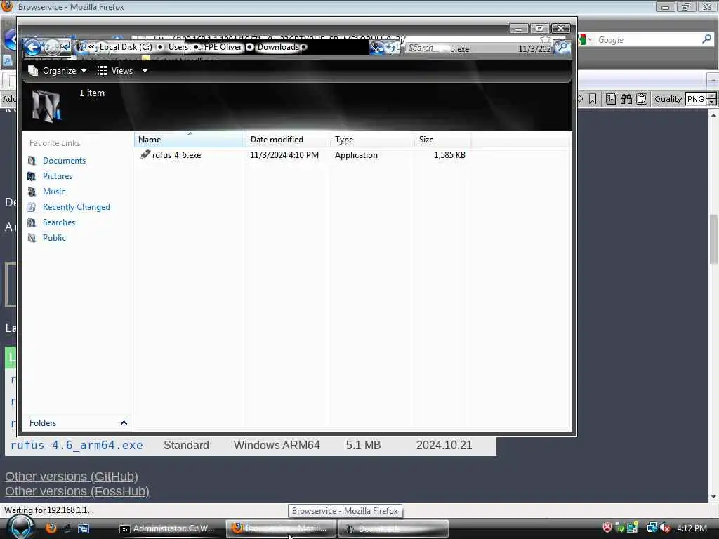Click the Users breadcrumb
This screenshot has width=719, height=539.
(178, 47)
